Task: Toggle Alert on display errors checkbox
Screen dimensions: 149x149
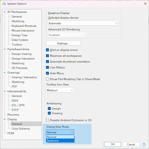Action: point(47,50)
